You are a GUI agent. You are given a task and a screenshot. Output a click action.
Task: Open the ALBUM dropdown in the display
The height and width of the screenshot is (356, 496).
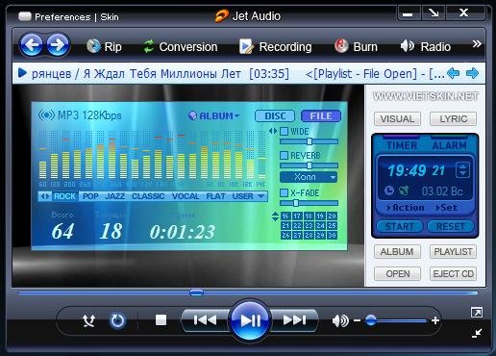tap(214, 115)
